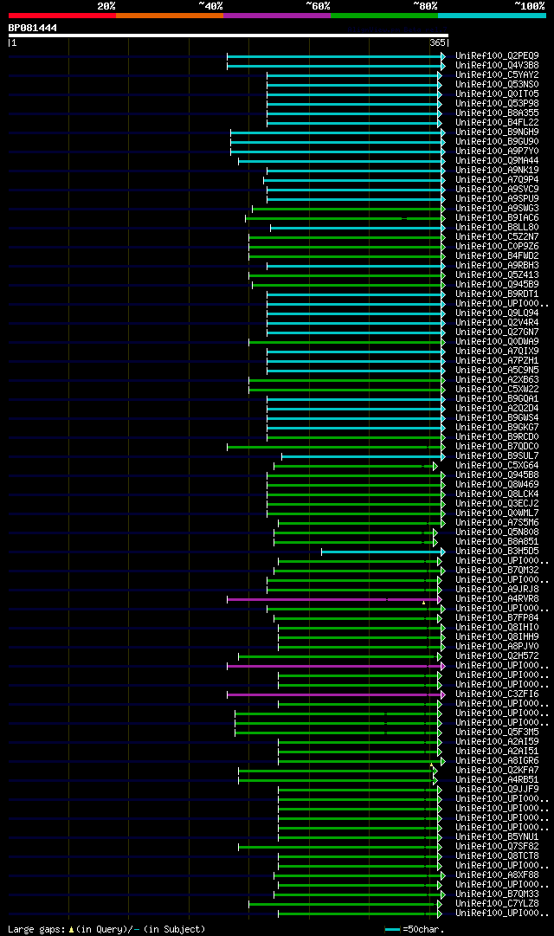Click the UniRef100_Q0IT05 entry
This screenshot has width=554, height=936.
pos(497,94)
